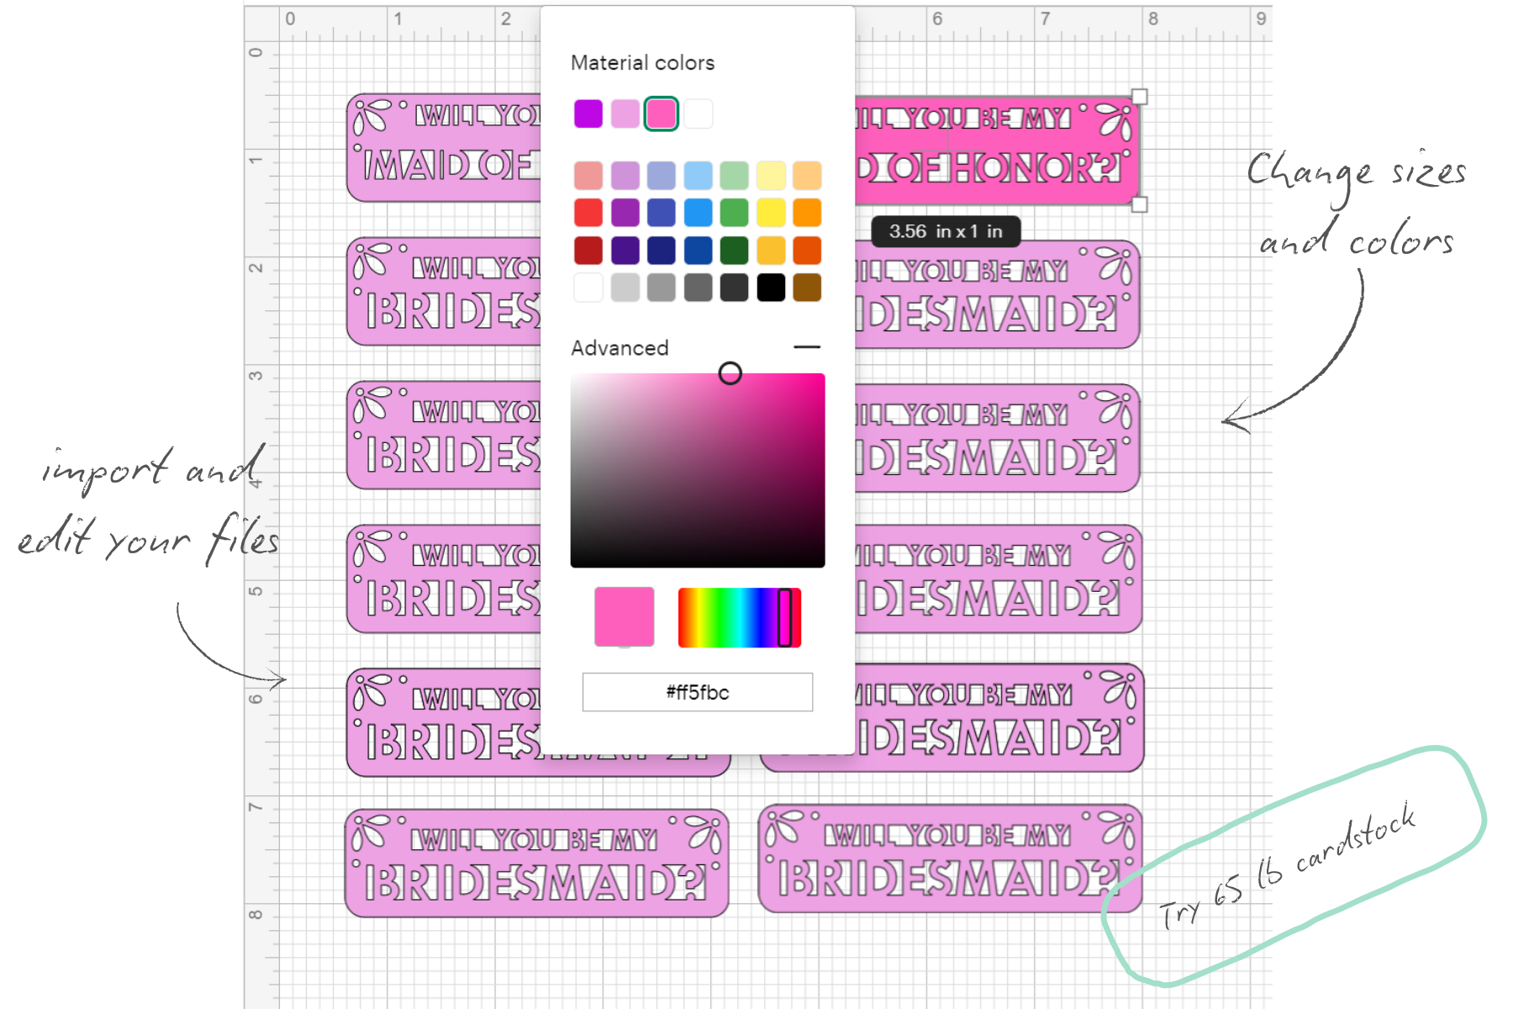Select the bottom-left Bridesmaid tag design
This screenshot has height=1009, width=1513.
pos(536,864)
